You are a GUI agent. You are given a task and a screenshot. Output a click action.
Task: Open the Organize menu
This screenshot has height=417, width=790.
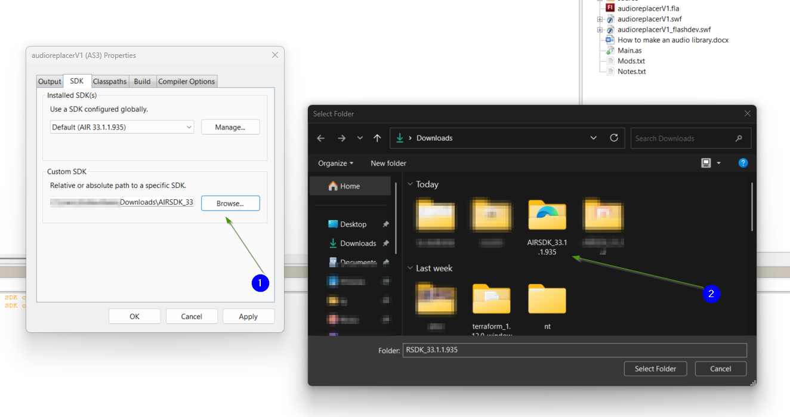[335, 163]
